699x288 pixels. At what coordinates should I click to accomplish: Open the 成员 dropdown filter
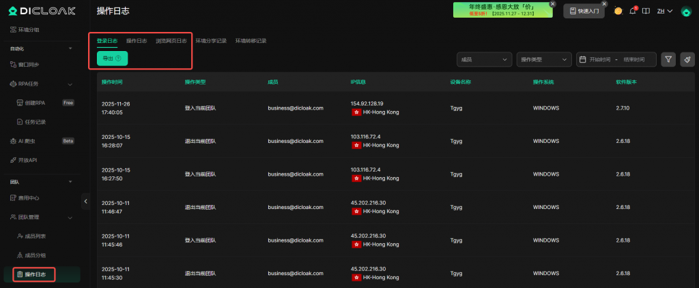(485, 59)
